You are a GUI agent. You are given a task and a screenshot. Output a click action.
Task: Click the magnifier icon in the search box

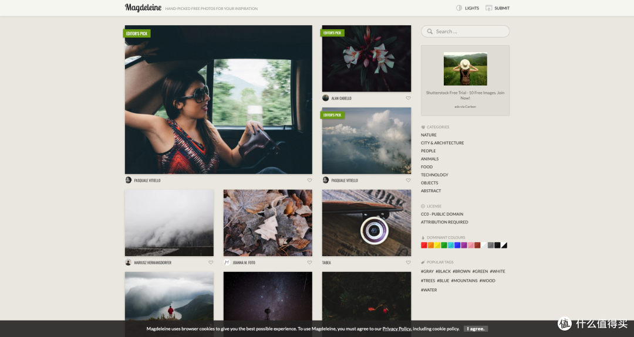point(430,32)
